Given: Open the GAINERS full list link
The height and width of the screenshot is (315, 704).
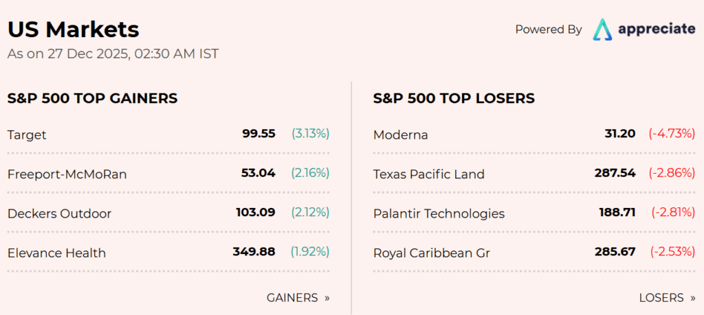Looking at the screenshot, I should [x=298, y=298].
